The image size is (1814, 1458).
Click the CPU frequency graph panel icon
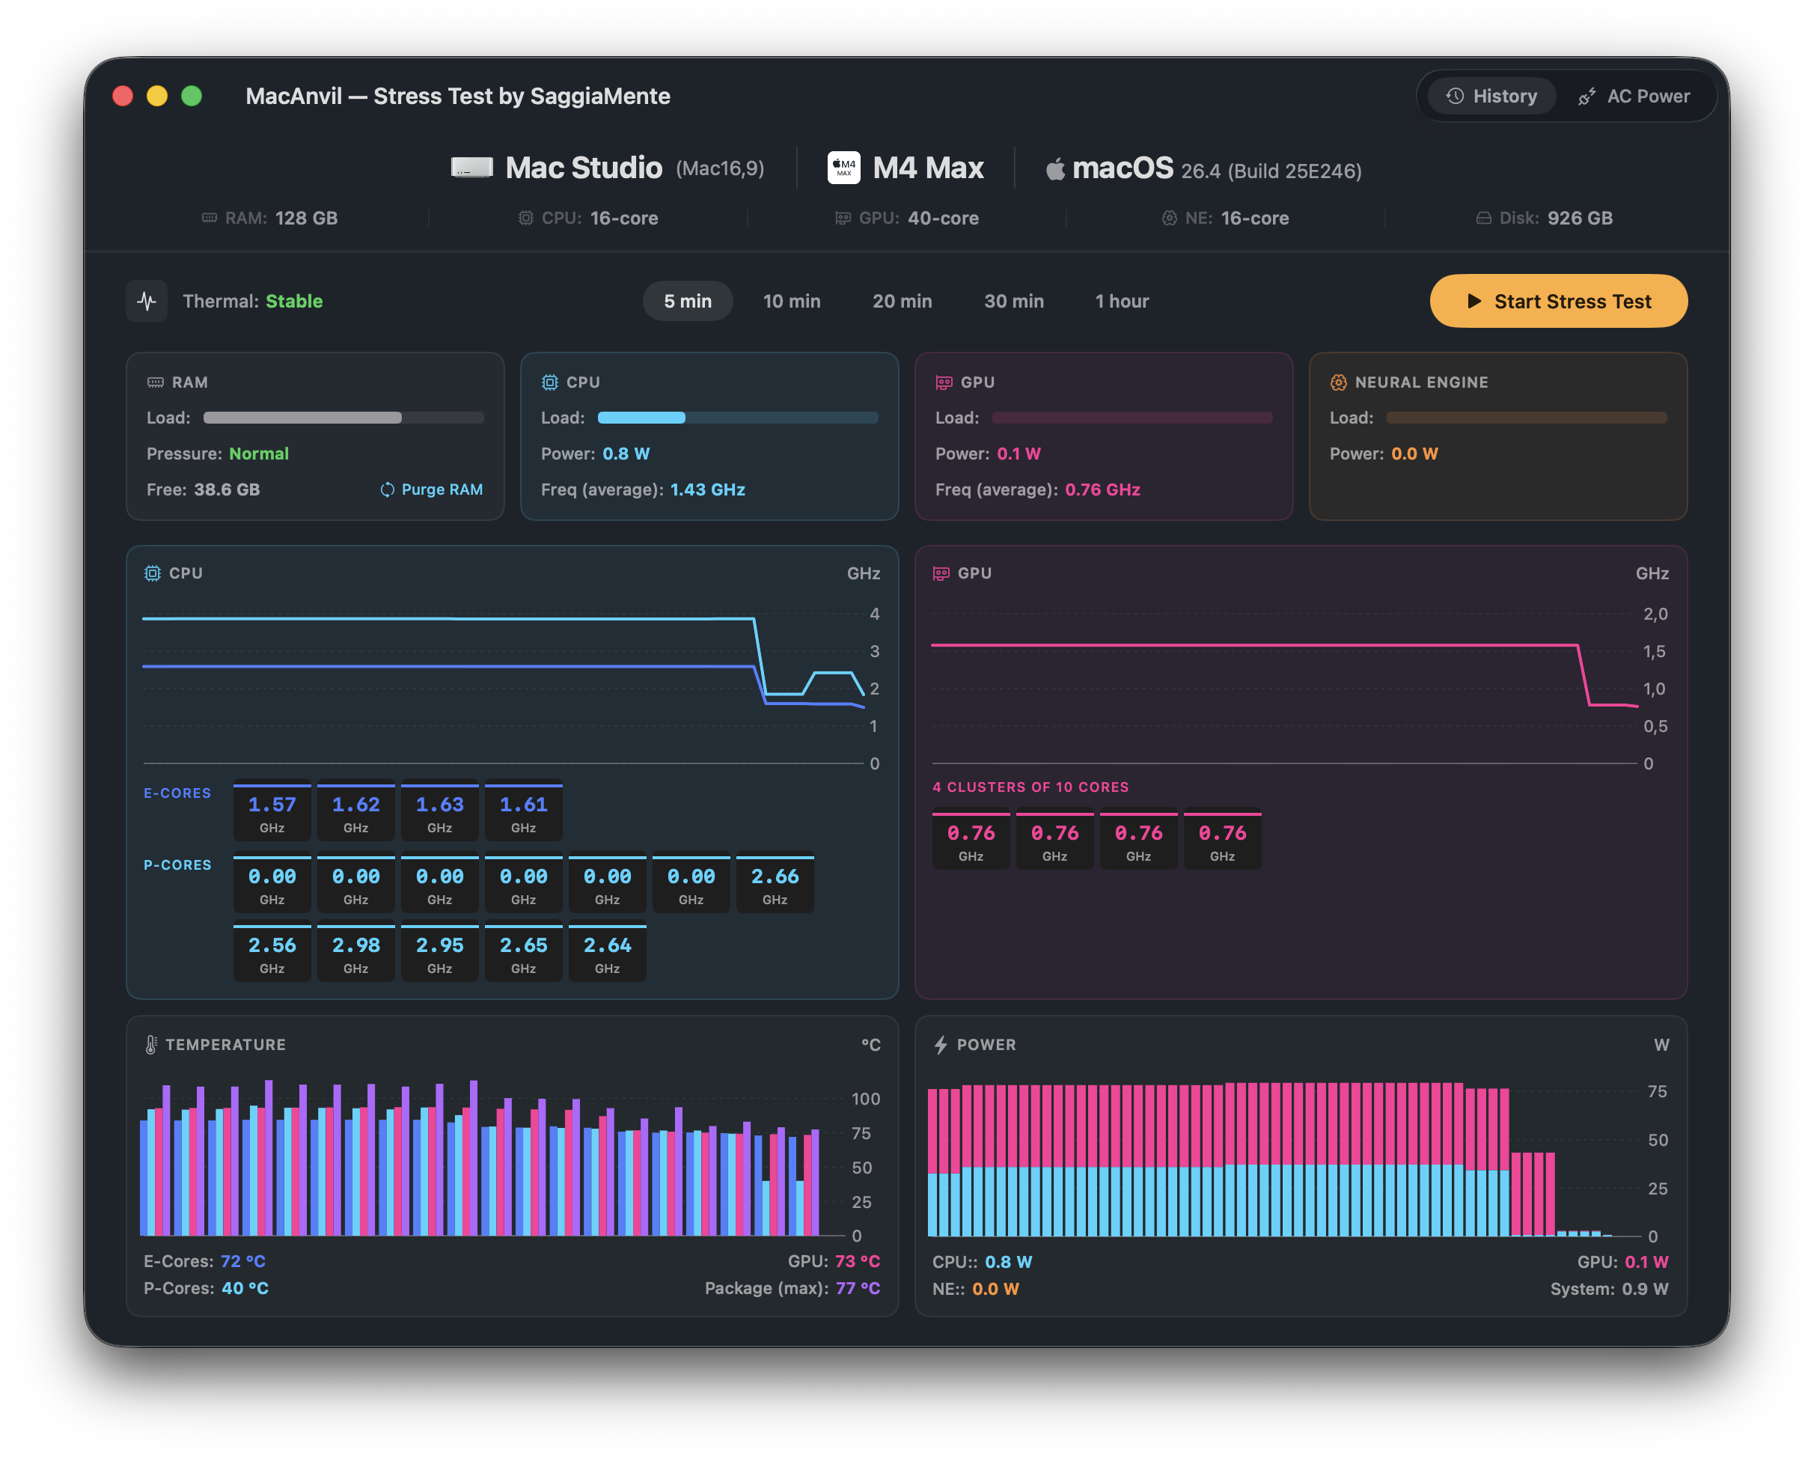click(x=152, y=573)
